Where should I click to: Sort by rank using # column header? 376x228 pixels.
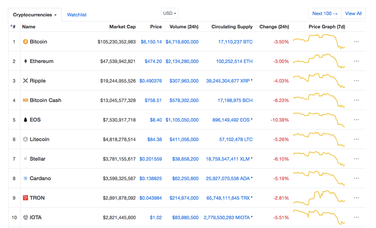point(13,27)
